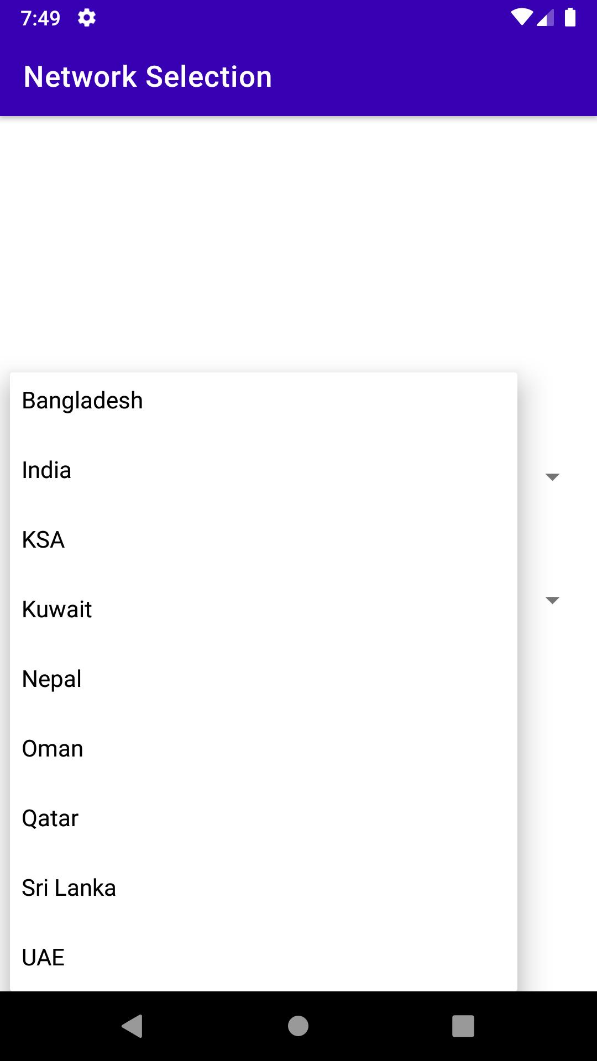Tap the Android home circle button
The image size is (597, 1061).
[x=298, y=1026]
